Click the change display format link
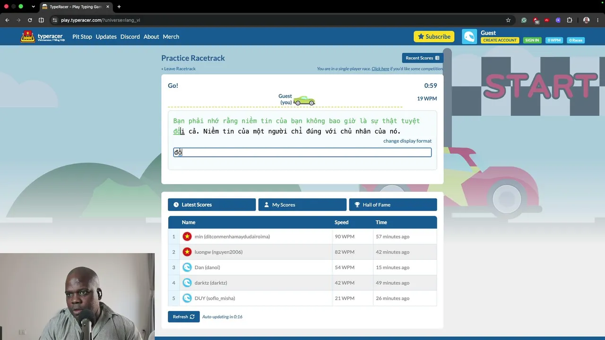This screenshot has height=340, width=605. point(407,141)
